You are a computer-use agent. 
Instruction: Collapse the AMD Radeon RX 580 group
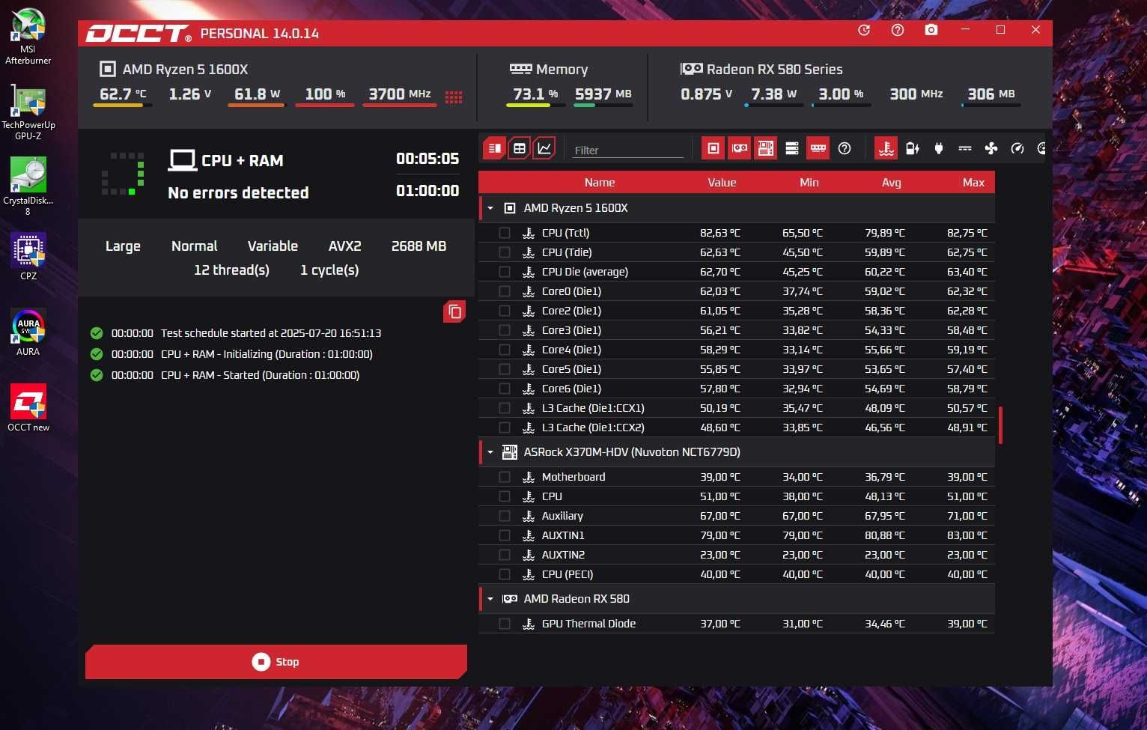[x=490, y=599]
